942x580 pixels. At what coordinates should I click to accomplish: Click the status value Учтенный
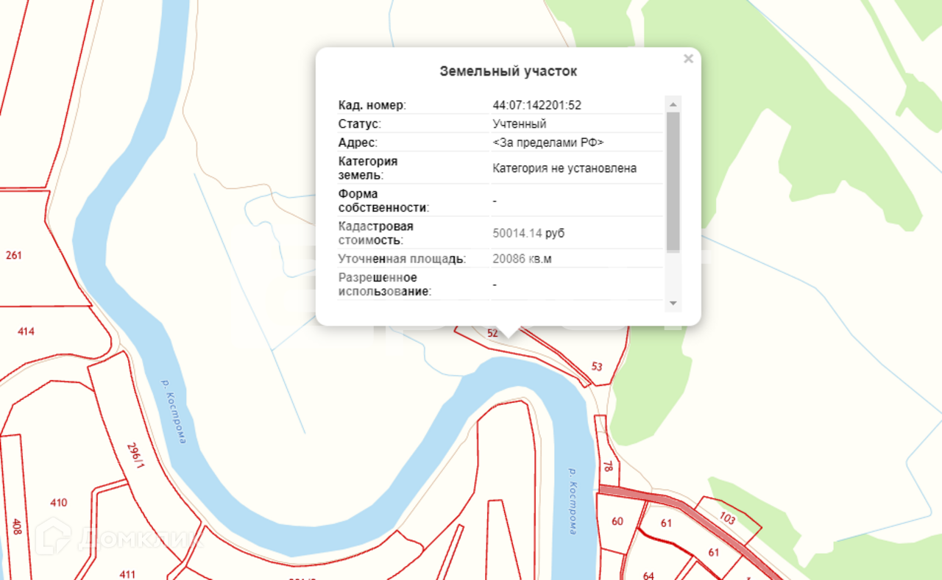point(519,123)
